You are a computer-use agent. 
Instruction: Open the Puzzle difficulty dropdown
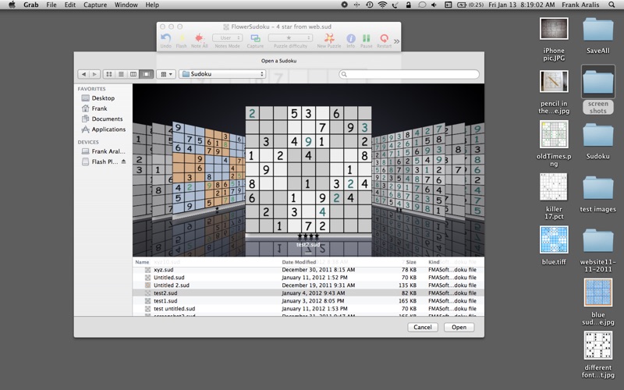pyautogui.click(x=290, y=37)
